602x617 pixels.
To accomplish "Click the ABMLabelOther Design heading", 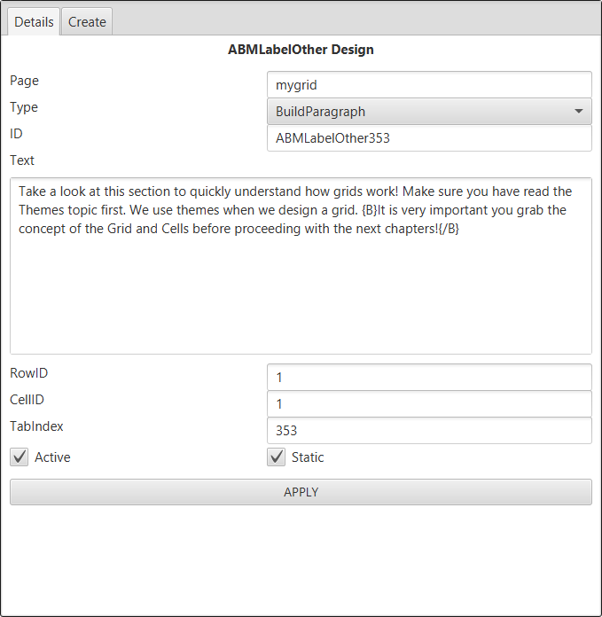I will (301, 50).
